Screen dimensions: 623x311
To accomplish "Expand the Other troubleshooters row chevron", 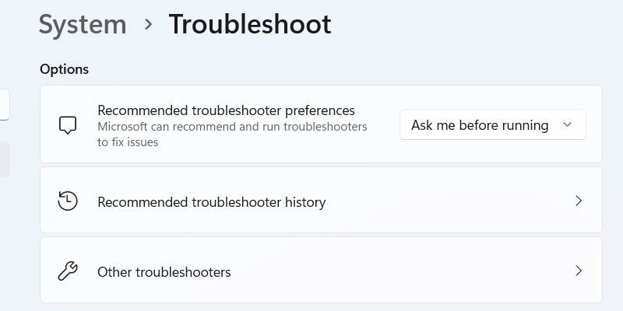I will [579, 271].
